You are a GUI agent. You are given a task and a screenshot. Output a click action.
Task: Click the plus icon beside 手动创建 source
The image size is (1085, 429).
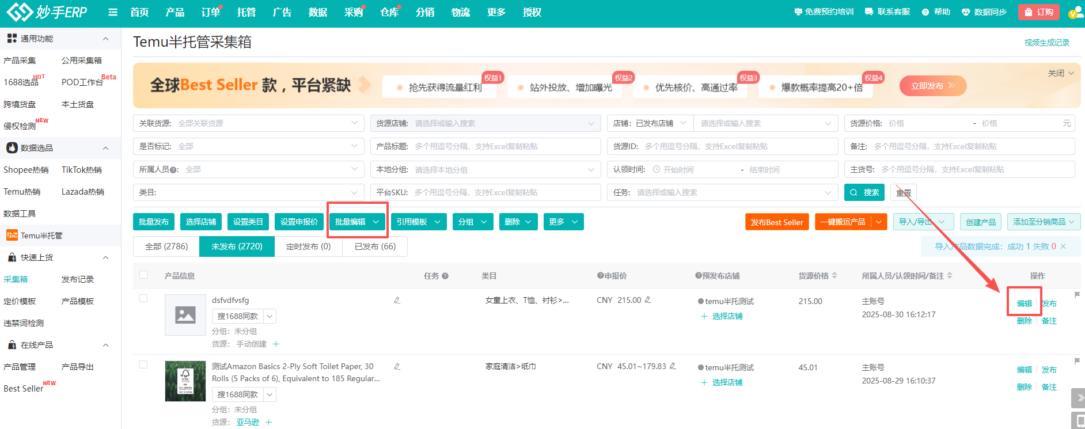coord(276,344)
